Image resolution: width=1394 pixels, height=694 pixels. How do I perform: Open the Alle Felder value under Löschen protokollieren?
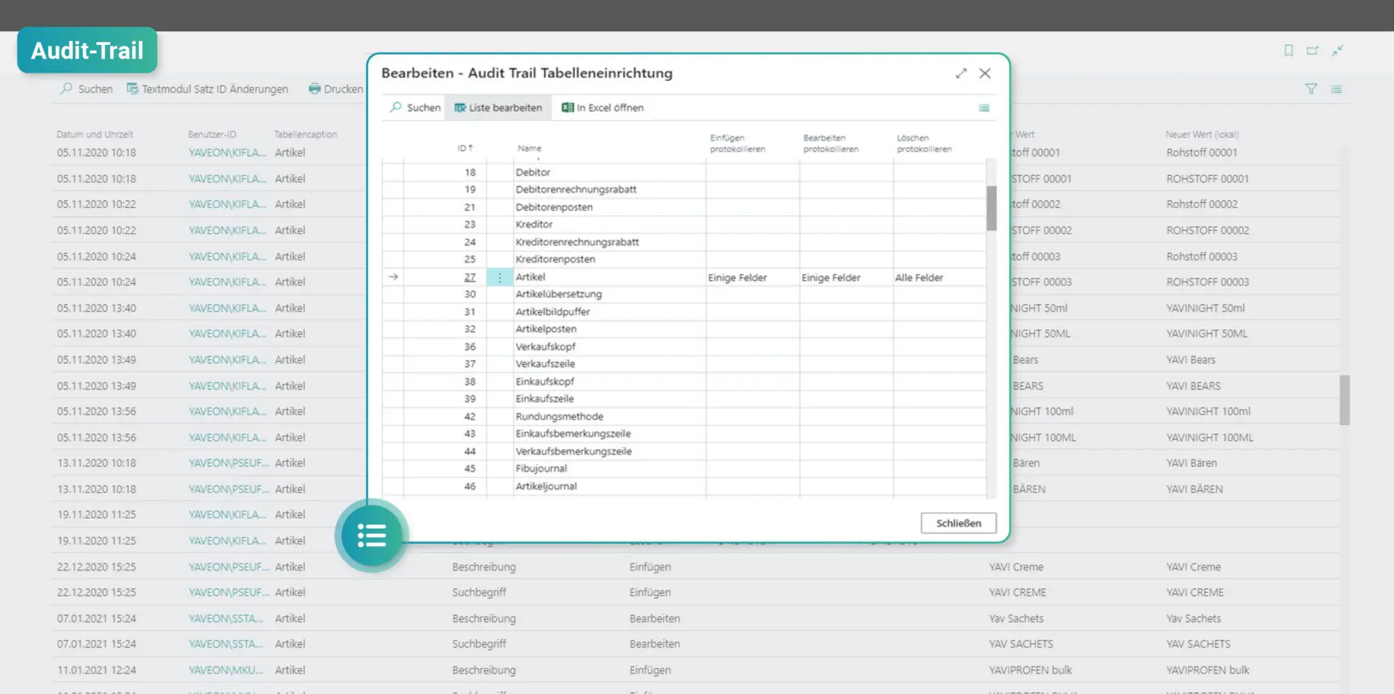pos(919,278)
